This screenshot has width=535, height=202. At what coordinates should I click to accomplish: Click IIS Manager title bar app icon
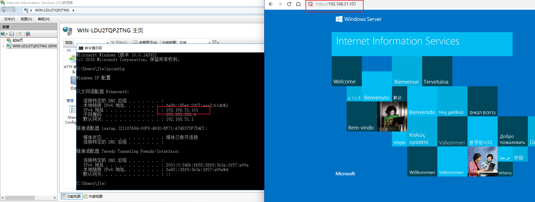3,3
